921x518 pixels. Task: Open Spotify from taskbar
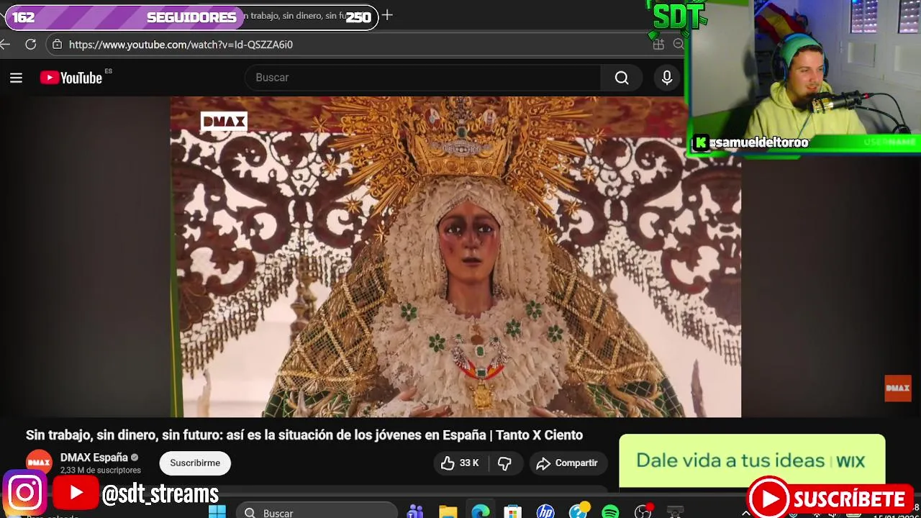coord(610,512)
